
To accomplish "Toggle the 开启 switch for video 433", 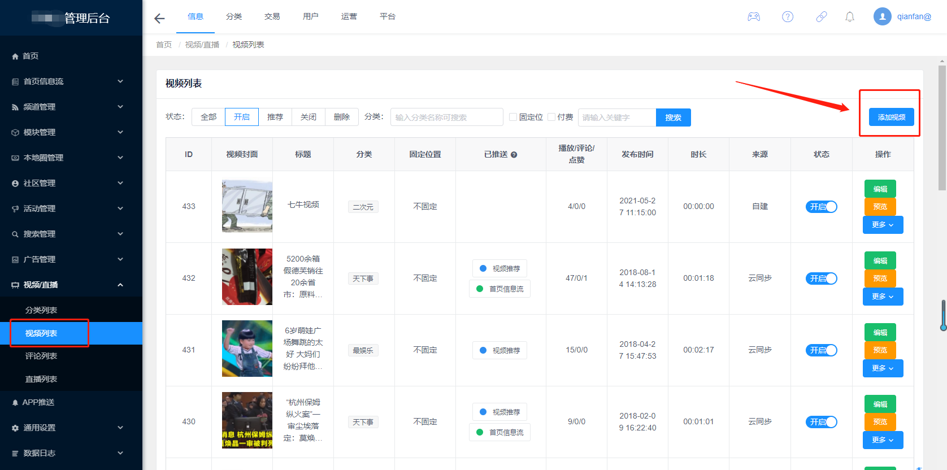I will (821, 207).
